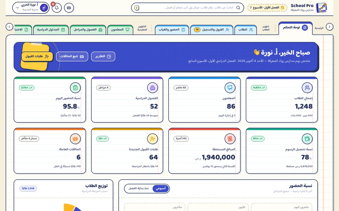The height and width of the screenshot is (211, 339).
Task: Open the المعلمون tab
Action: (x=120, y=30)
